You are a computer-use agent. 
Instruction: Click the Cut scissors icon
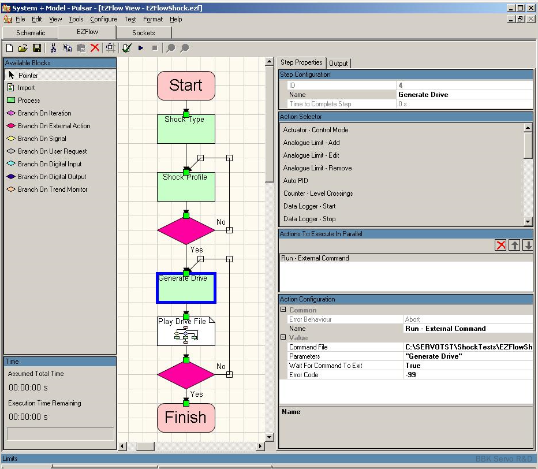(54, 48)
